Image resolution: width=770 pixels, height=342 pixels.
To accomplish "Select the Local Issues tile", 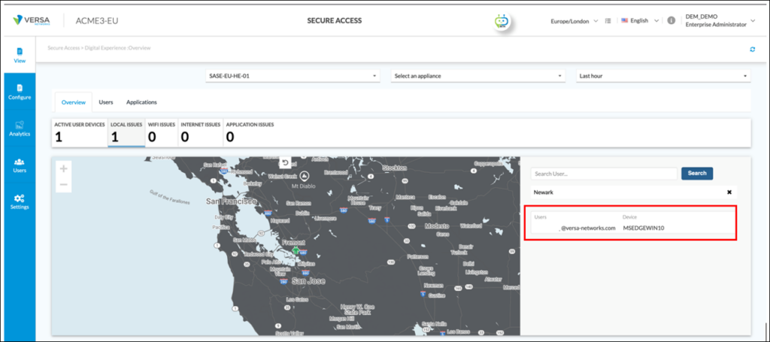I will click(126, 132).
